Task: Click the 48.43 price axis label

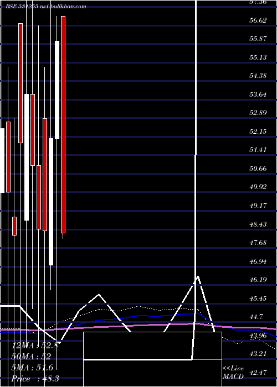Action: coord(258,224)
